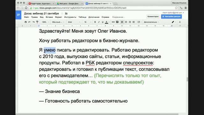The image size is (204, 115).
Task: Click the underlined word спецпроектов
Action: pos(138,63)
